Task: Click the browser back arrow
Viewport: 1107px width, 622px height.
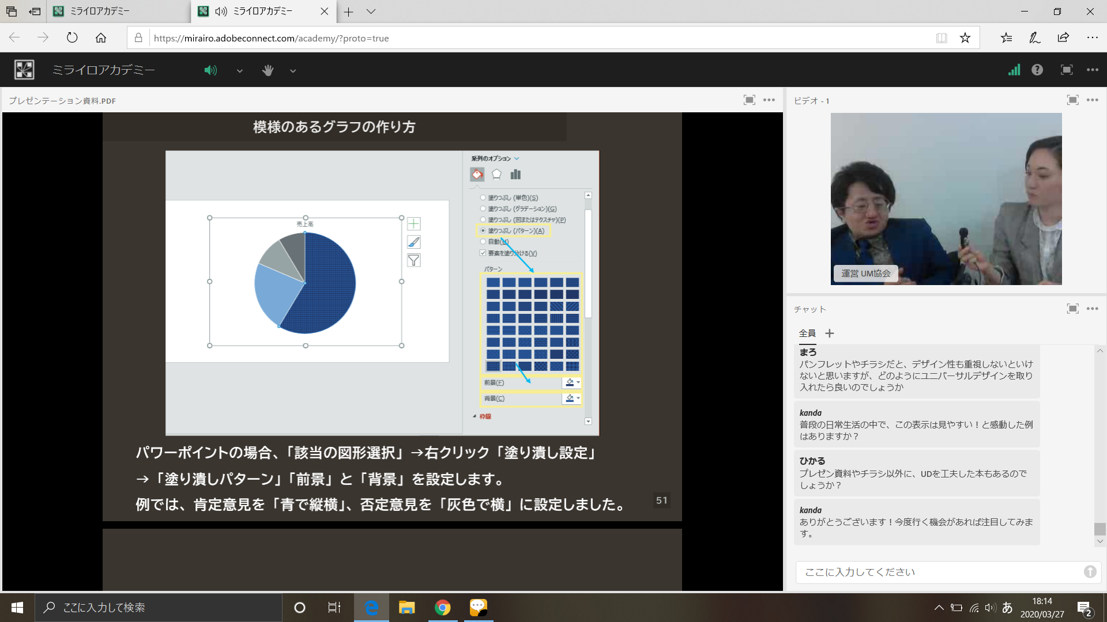Action: point(14,38)
